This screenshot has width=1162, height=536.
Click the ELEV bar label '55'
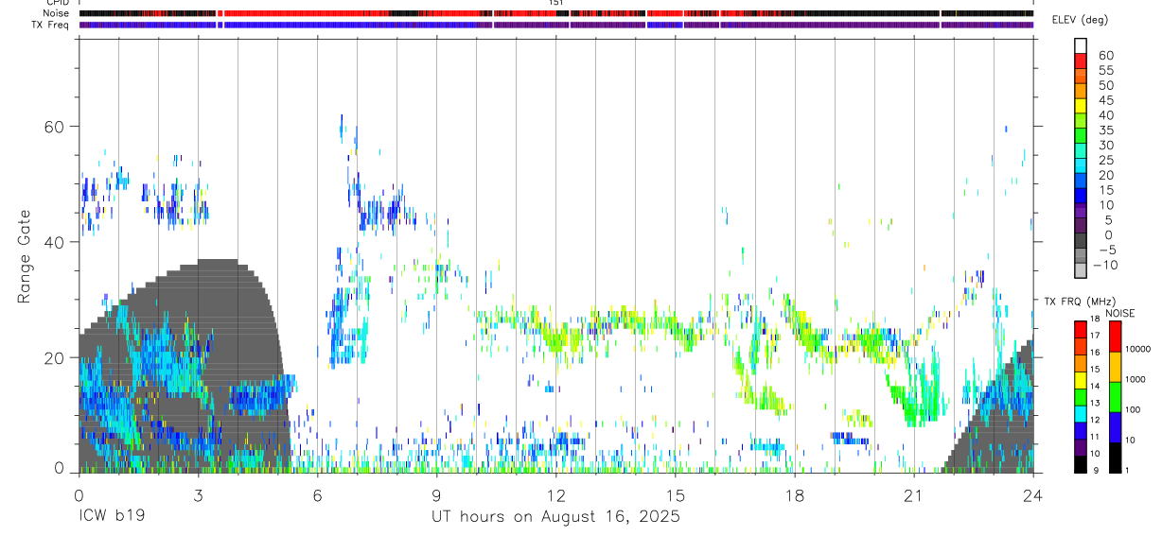(x=1104, y=71)
